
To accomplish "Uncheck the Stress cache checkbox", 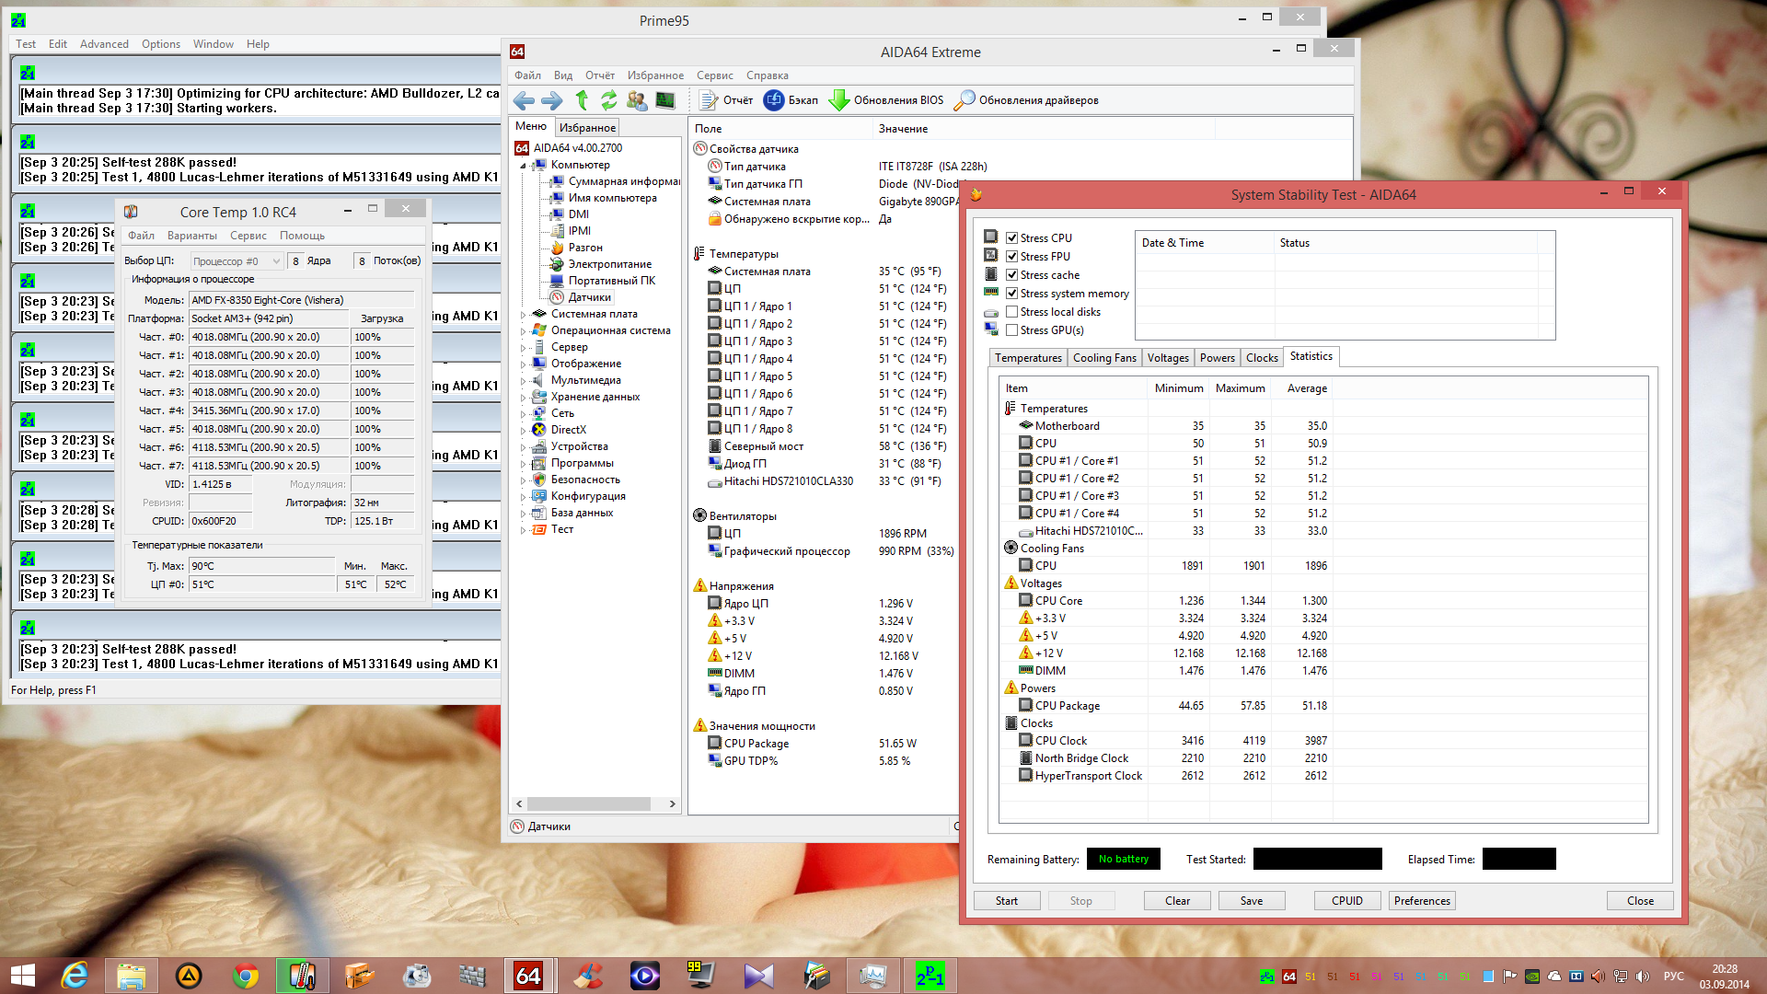I will coord(1011,275).
